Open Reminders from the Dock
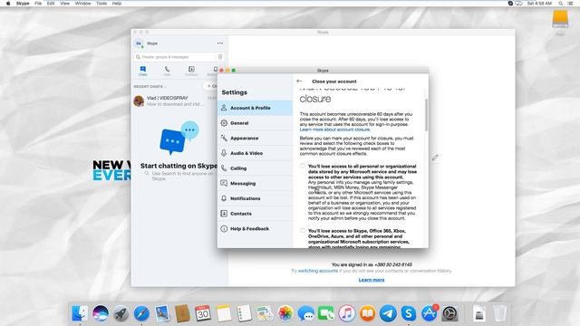The image size is (580, 326). pyautogui.click(x=244, y=313)
